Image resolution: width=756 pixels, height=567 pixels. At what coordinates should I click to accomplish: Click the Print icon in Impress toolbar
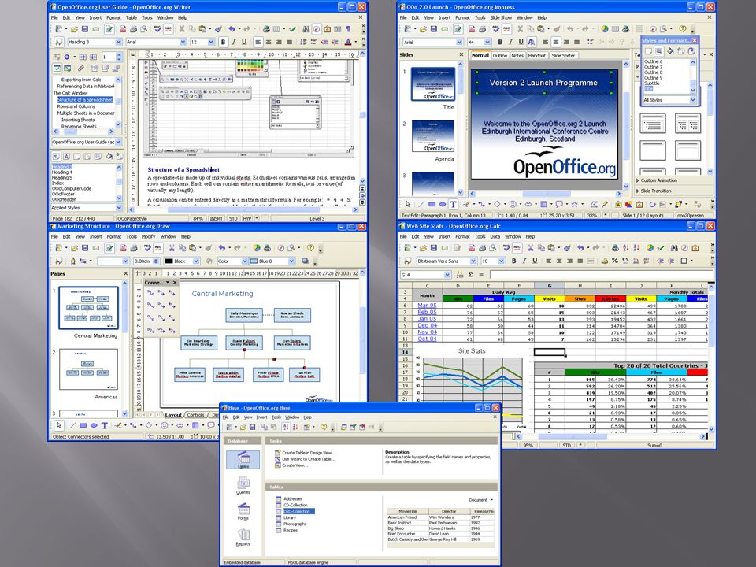click(x=482, y=29)
